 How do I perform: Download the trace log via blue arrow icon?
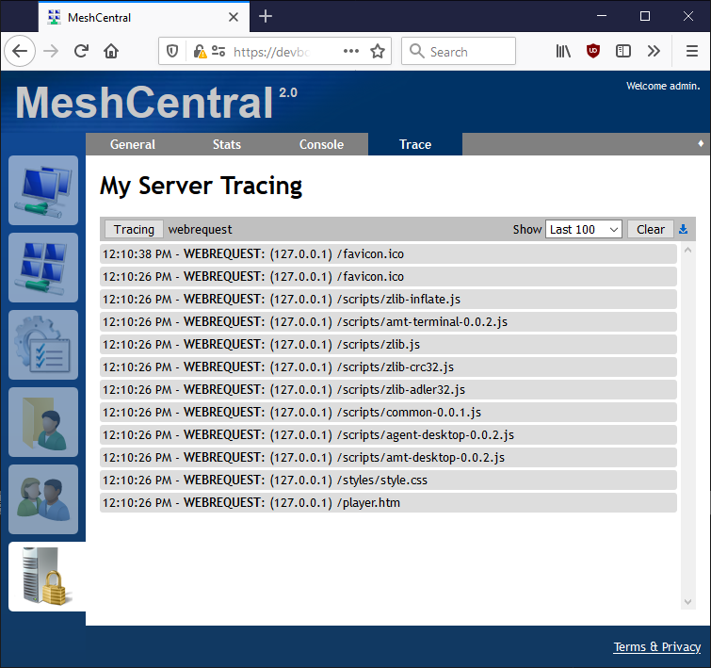683,229
